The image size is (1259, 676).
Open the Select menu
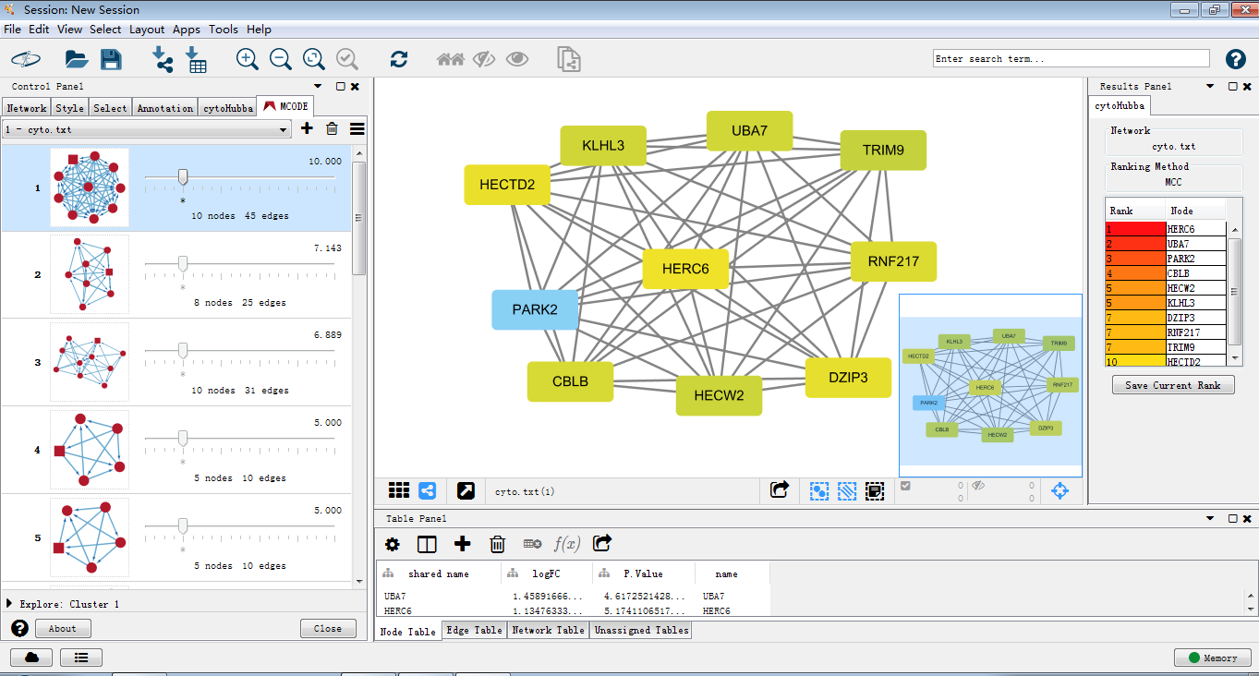click(x=105, y=30)
